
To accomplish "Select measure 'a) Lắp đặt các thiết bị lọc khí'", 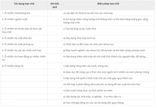I will click(x=88, y=13).
